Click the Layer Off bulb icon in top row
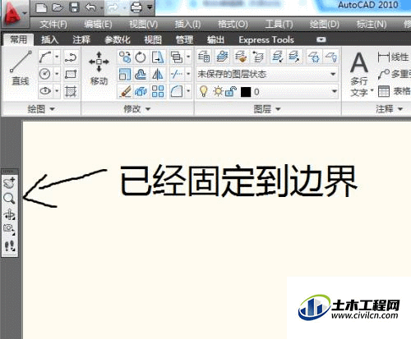Image resolution: width=411 pixels, height=339 pixels. 331,57
